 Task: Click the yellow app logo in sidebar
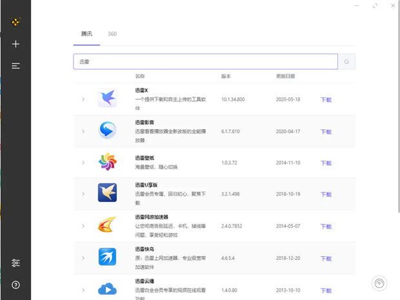pyautogui.click(x=15, y=22)
